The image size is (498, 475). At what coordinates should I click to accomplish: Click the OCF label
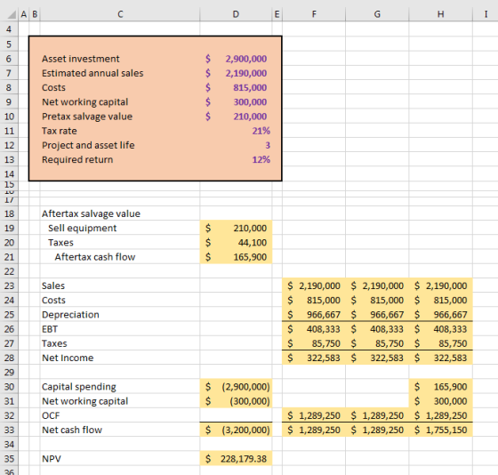(51, 415)
